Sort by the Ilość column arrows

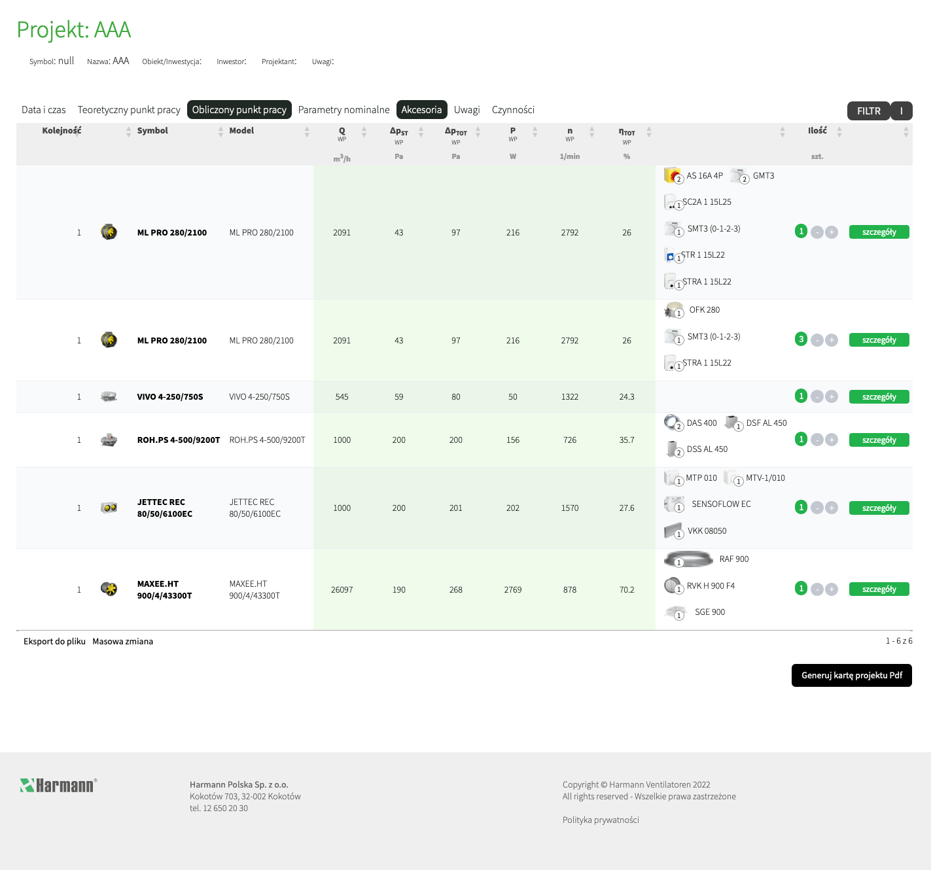click(x=839, y=131)
